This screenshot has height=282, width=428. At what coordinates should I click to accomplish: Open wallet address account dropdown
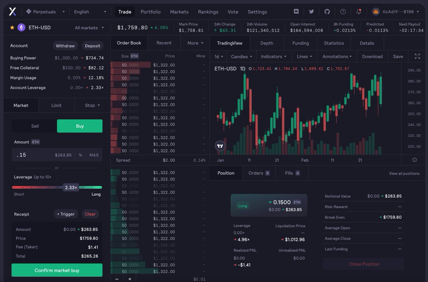(395, 12)
